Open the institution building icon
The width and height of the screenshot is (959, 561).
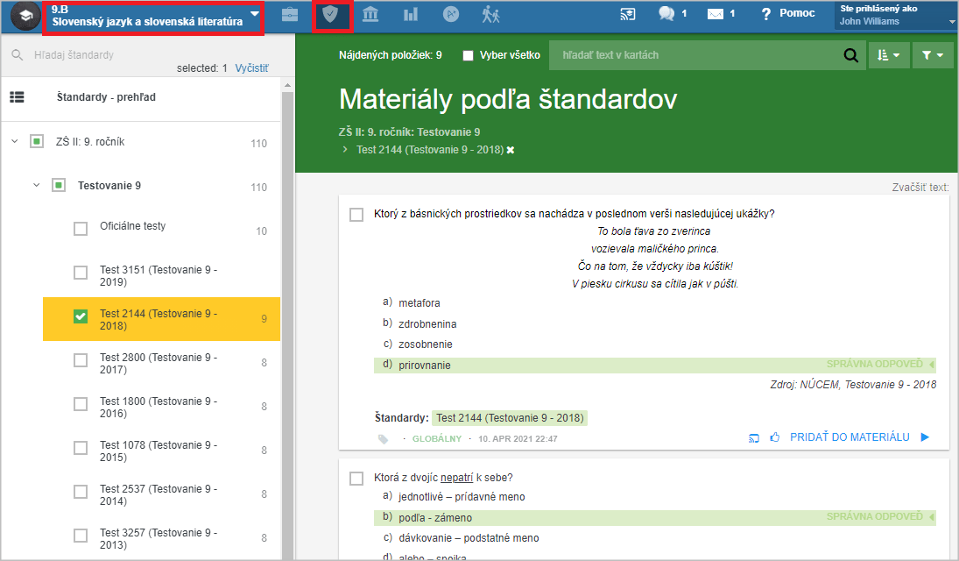370,14
